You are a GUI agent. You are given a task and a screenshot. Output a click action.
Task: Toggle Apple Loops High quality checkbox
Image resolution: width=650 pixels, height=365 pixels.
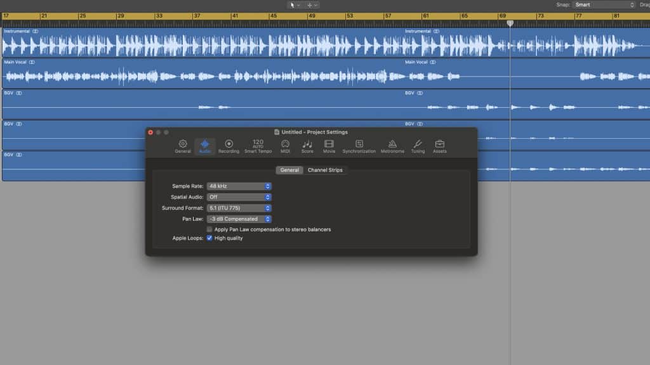tap(209, 238)
